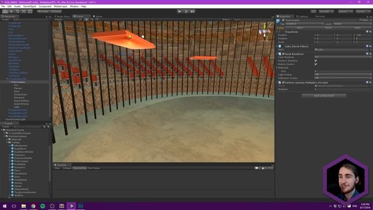Viewport: 373px width, 210px height.
Task: Toggle Receive Shadows checkbox
Action: 315,61
